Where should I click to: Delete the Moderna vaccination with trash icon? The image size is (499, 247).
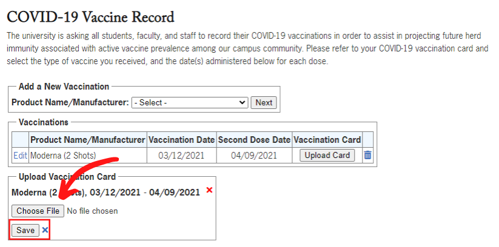pos(367,156)
